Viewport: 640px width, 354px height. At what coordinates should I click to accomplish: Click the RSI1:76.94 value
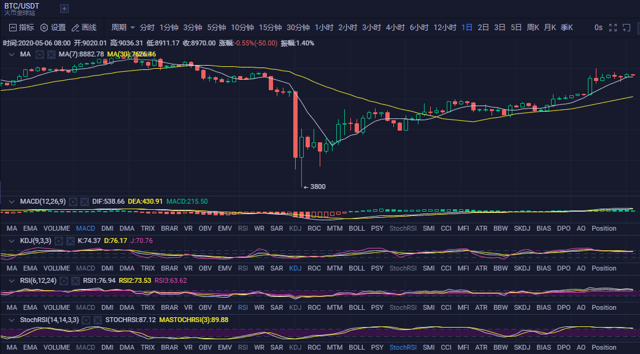(x=99, y=280)
